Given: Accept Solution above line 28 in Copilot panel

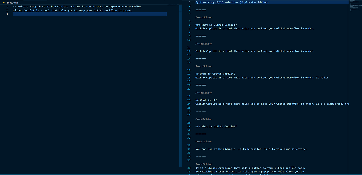Looking at the screenshot, I should coord(204,119).
